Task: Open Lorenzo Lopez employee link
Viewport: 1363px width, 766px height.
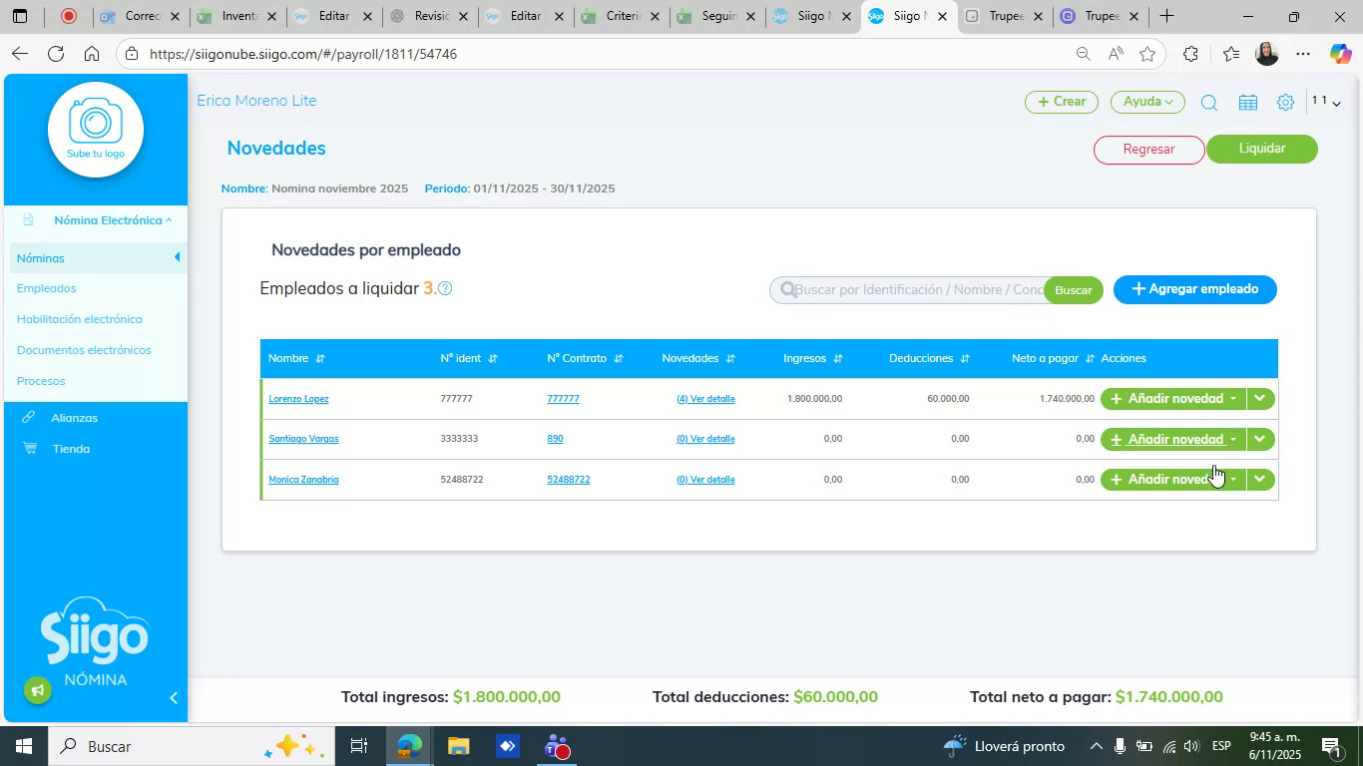Action: (298, 399)
